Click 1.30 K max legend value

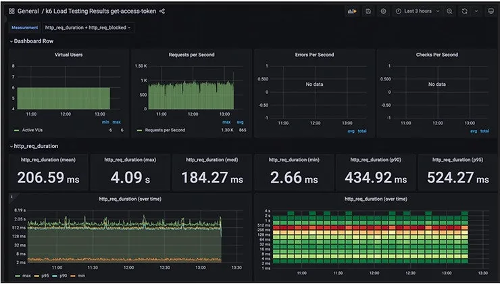[x=227, y=131]
